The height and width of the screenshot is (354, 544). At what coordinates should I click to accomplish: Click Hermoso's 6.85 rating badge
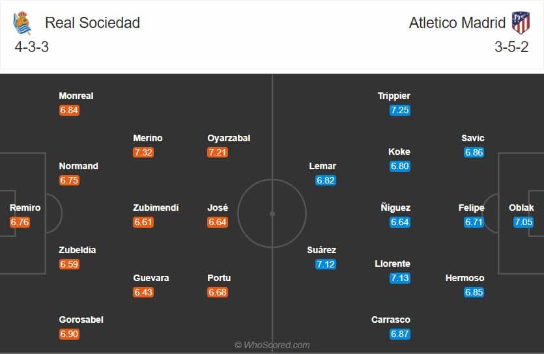[474, 292]
